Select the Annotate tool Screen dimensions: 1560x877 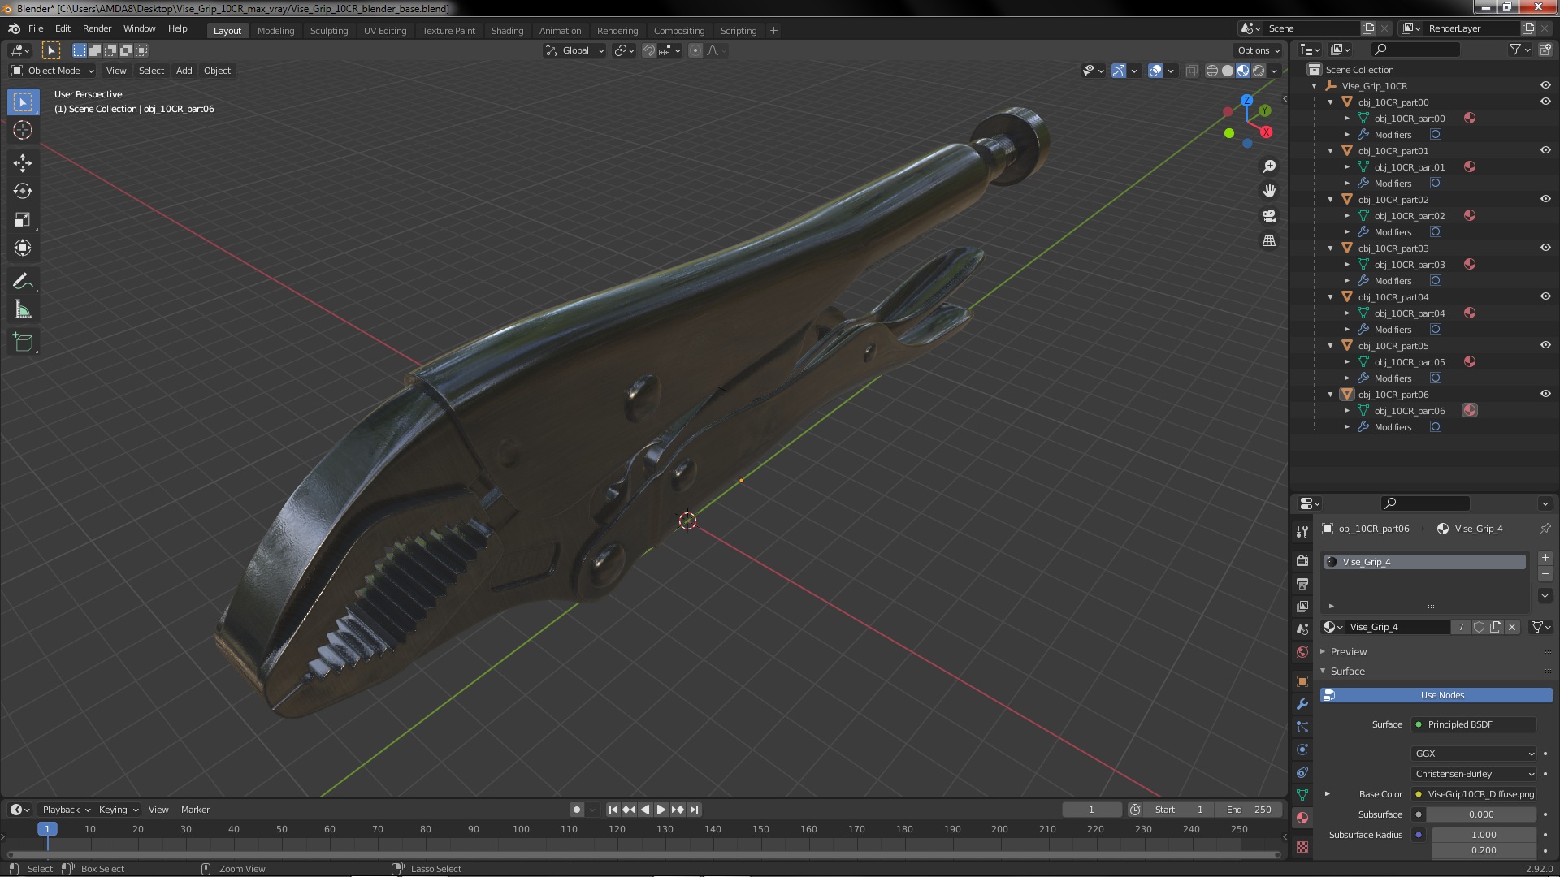click(x=23, y=281)
